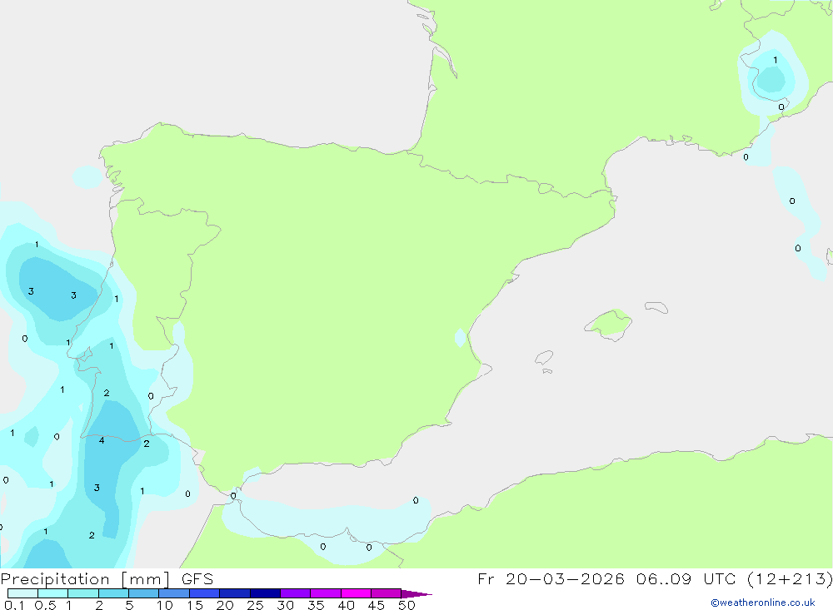Select the dark navy legend swatch between 25 and 30

coord(265,593)
